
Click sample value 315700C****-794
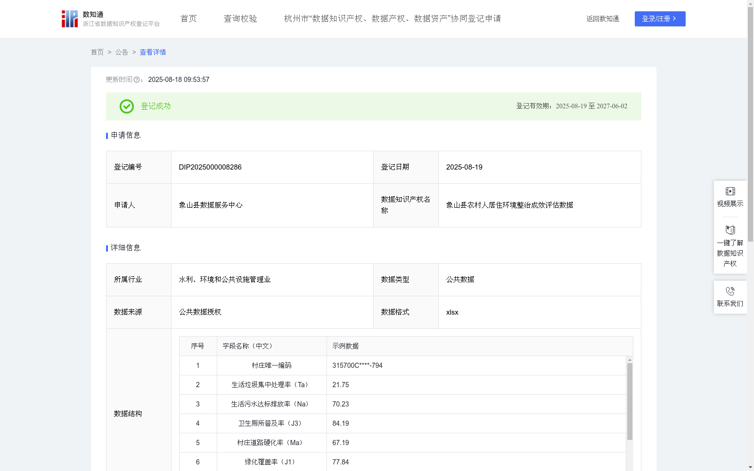(x=357, y=365)
